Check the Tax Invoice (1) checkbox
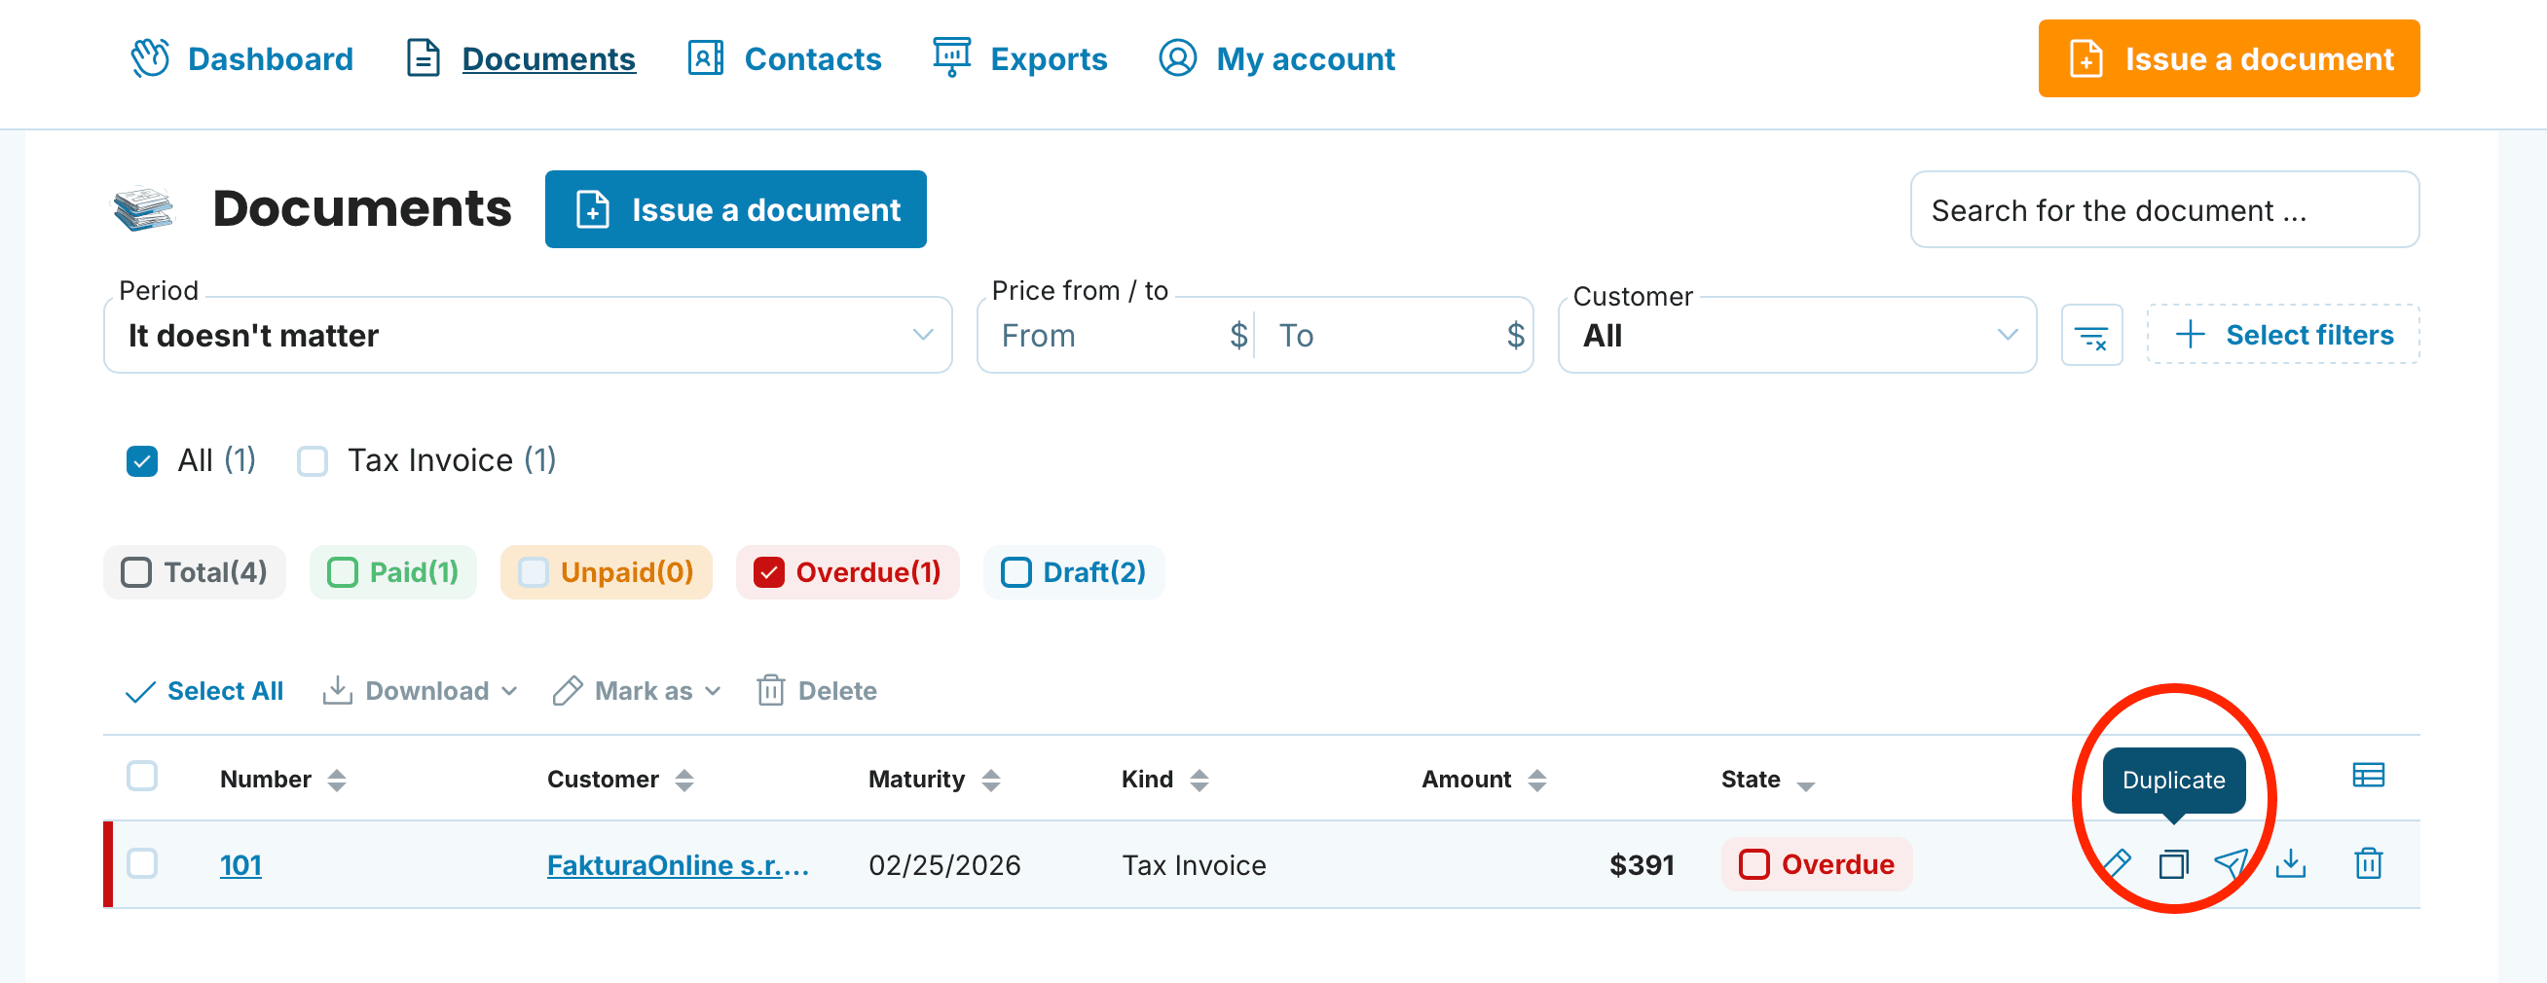 coord(313,461)
